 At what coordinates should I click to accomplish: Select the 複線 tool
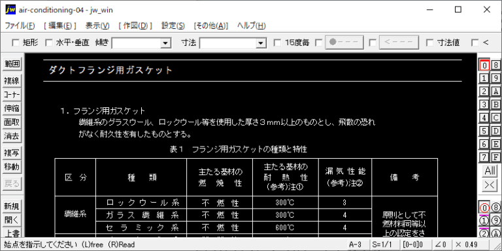tap(12, 80)
